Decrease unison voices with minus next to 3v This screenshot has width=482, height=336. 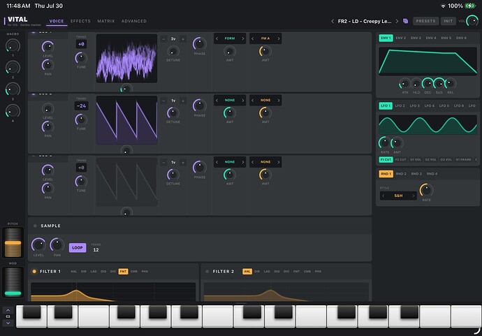point(164,39)
